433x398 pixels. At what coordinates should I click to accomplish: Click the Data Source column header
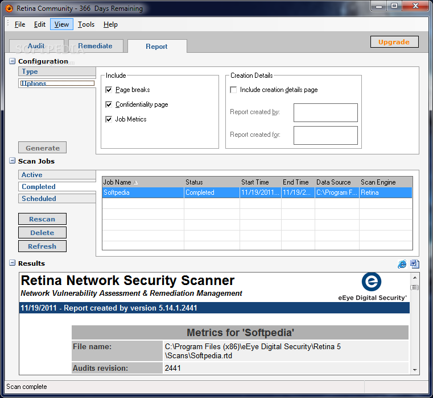(337, 182)
